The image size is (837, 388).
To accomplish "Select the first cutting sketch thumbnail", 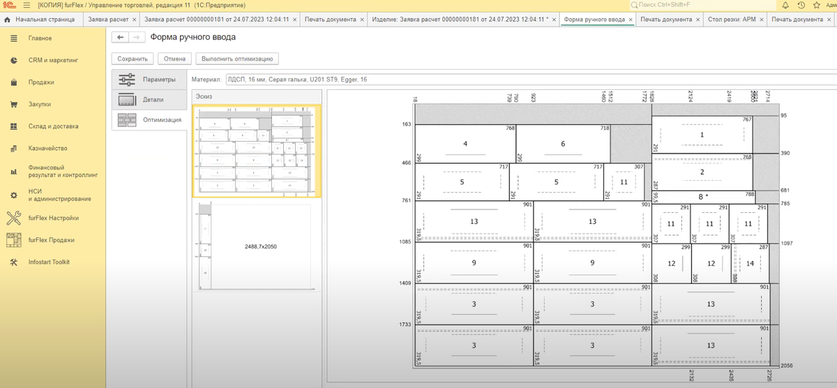I will [257, 151].
